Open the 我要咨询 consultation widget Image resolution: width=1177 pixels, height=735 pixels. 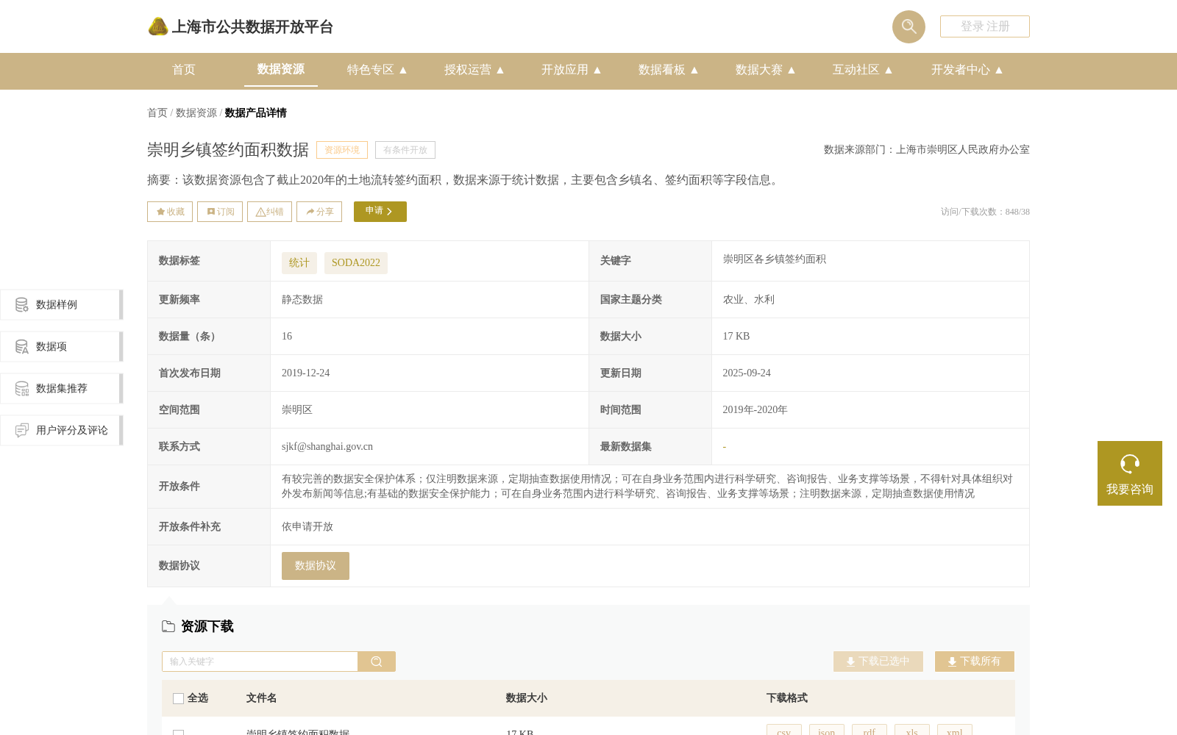pyautogui.click(x=1130, y=473)
